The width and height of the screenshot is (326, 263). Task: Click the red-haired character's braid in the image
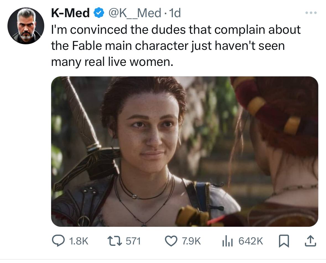pos(274,111)
